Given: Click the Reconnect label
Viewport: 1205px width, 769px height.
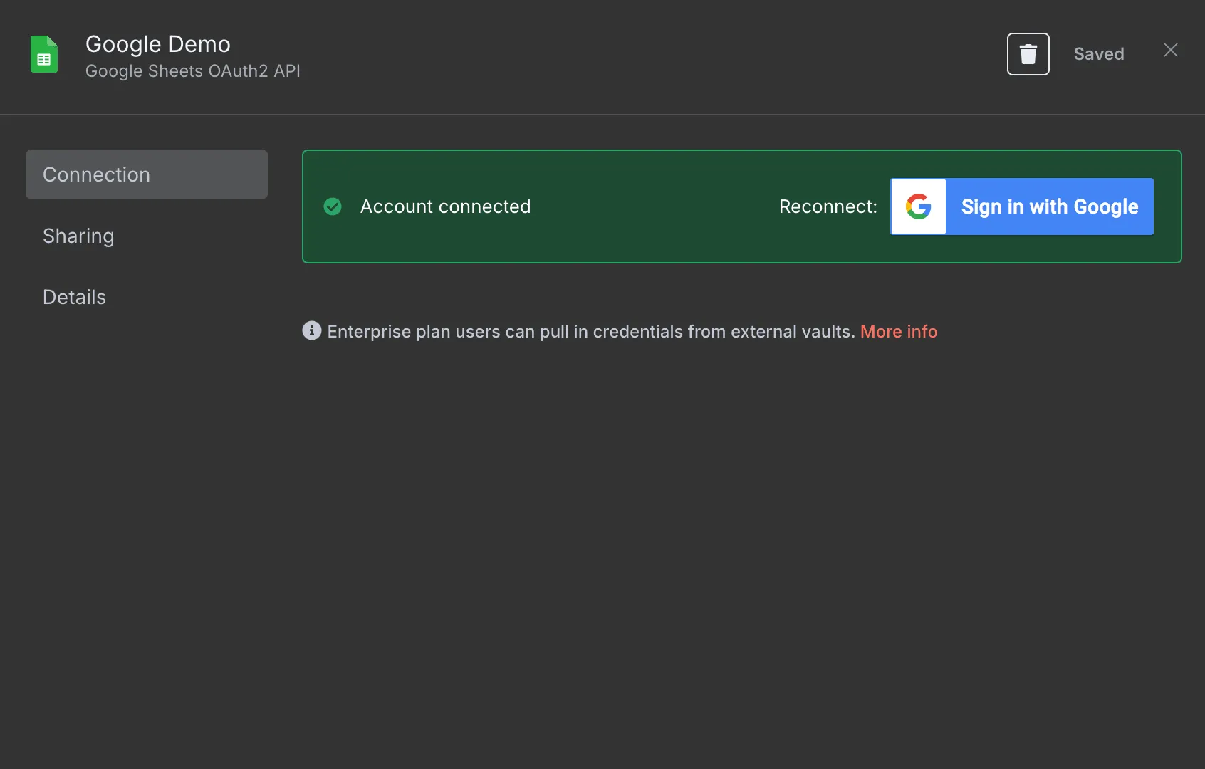Looking at the screenshot, I should (x=828, y=206).
